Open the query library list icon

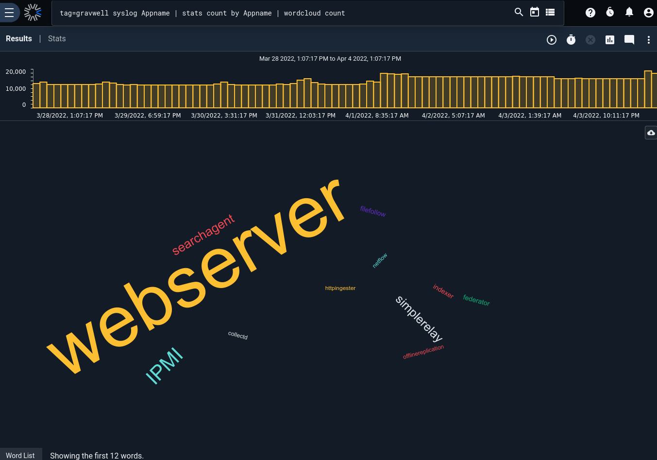pyautogui.click(x=550, y=12)
